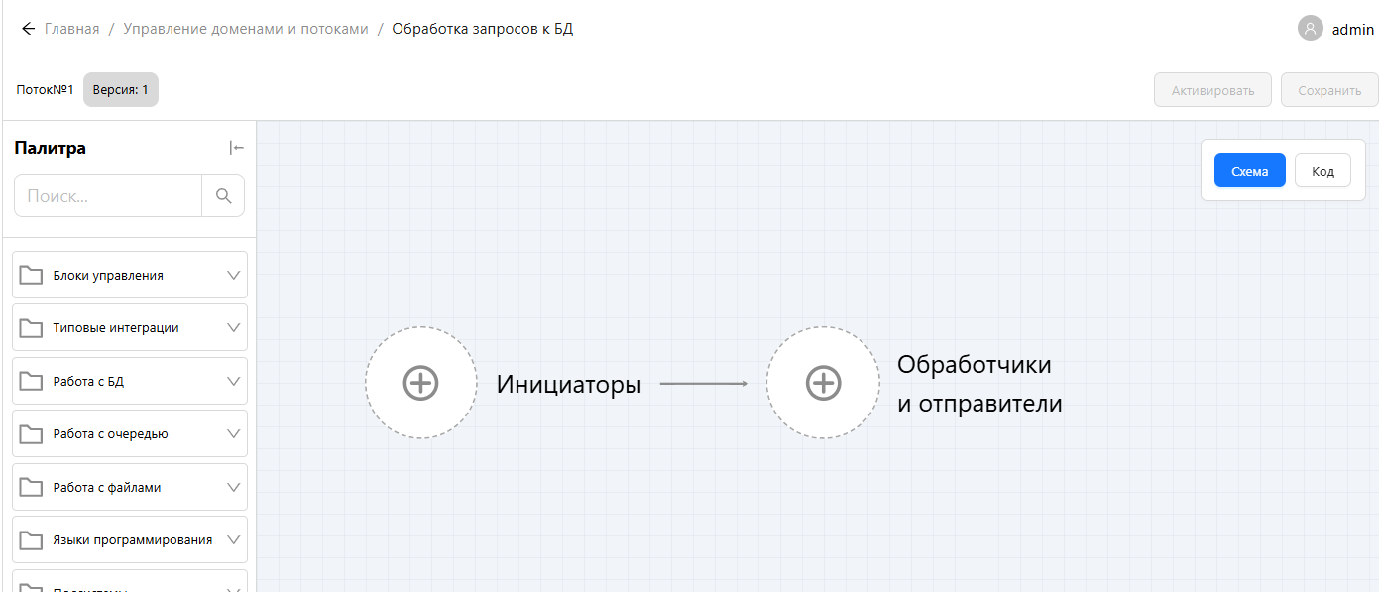Expand Типовые интеграции chevron
The height and width of the screenshot is (592, 1379).
click(234, 327)
